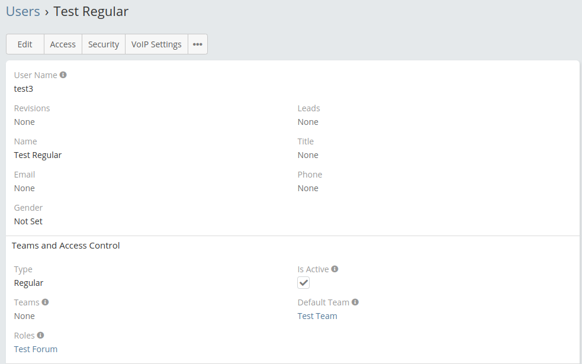
Task: Click the Teams info icon
Action: pyautogui.click(x=46, y=302)
